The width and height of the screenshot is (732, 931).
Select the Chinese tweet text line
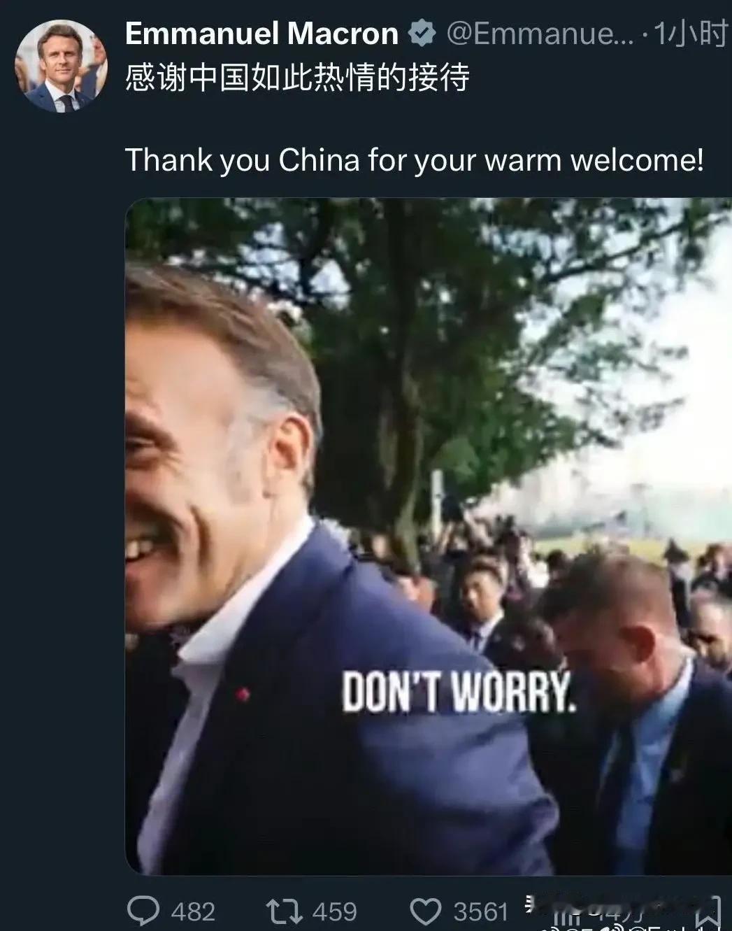point(297,78)
